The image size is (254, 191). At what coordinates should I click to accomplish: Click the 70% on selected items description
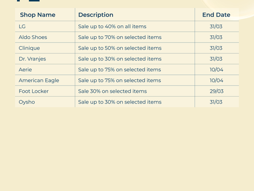pyautogui.click(x=120, y=37)
